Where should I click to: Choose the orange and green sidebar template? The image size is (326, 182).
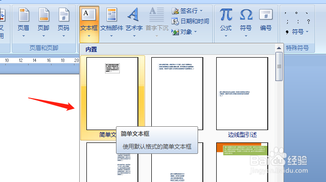point(242,162)
